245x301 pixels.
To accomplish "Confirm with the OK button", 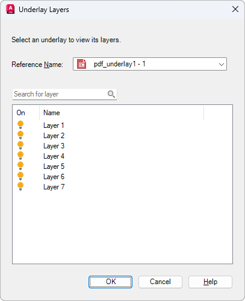I will [110, 282].
